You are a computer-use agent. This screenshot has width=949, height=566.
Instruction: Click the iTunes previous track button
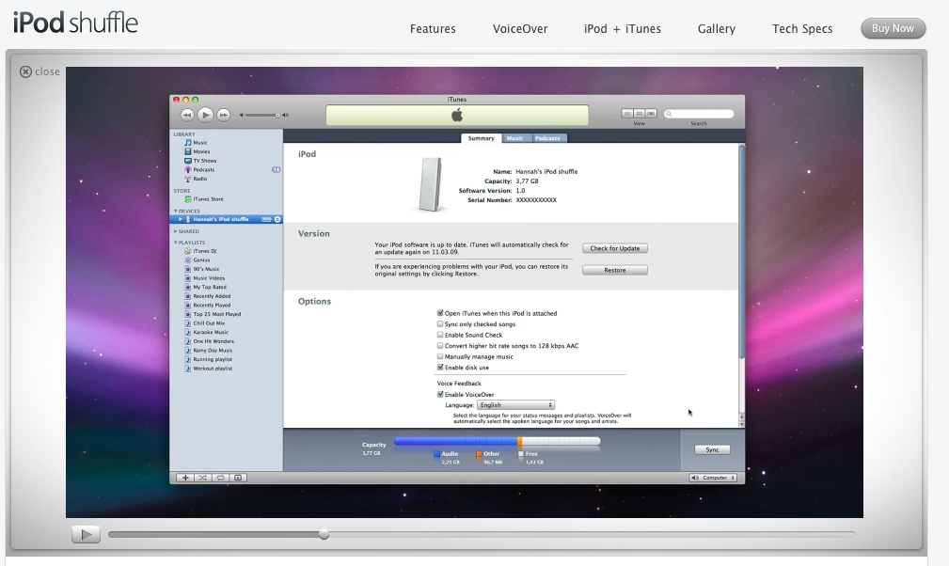tap(187, 115)
